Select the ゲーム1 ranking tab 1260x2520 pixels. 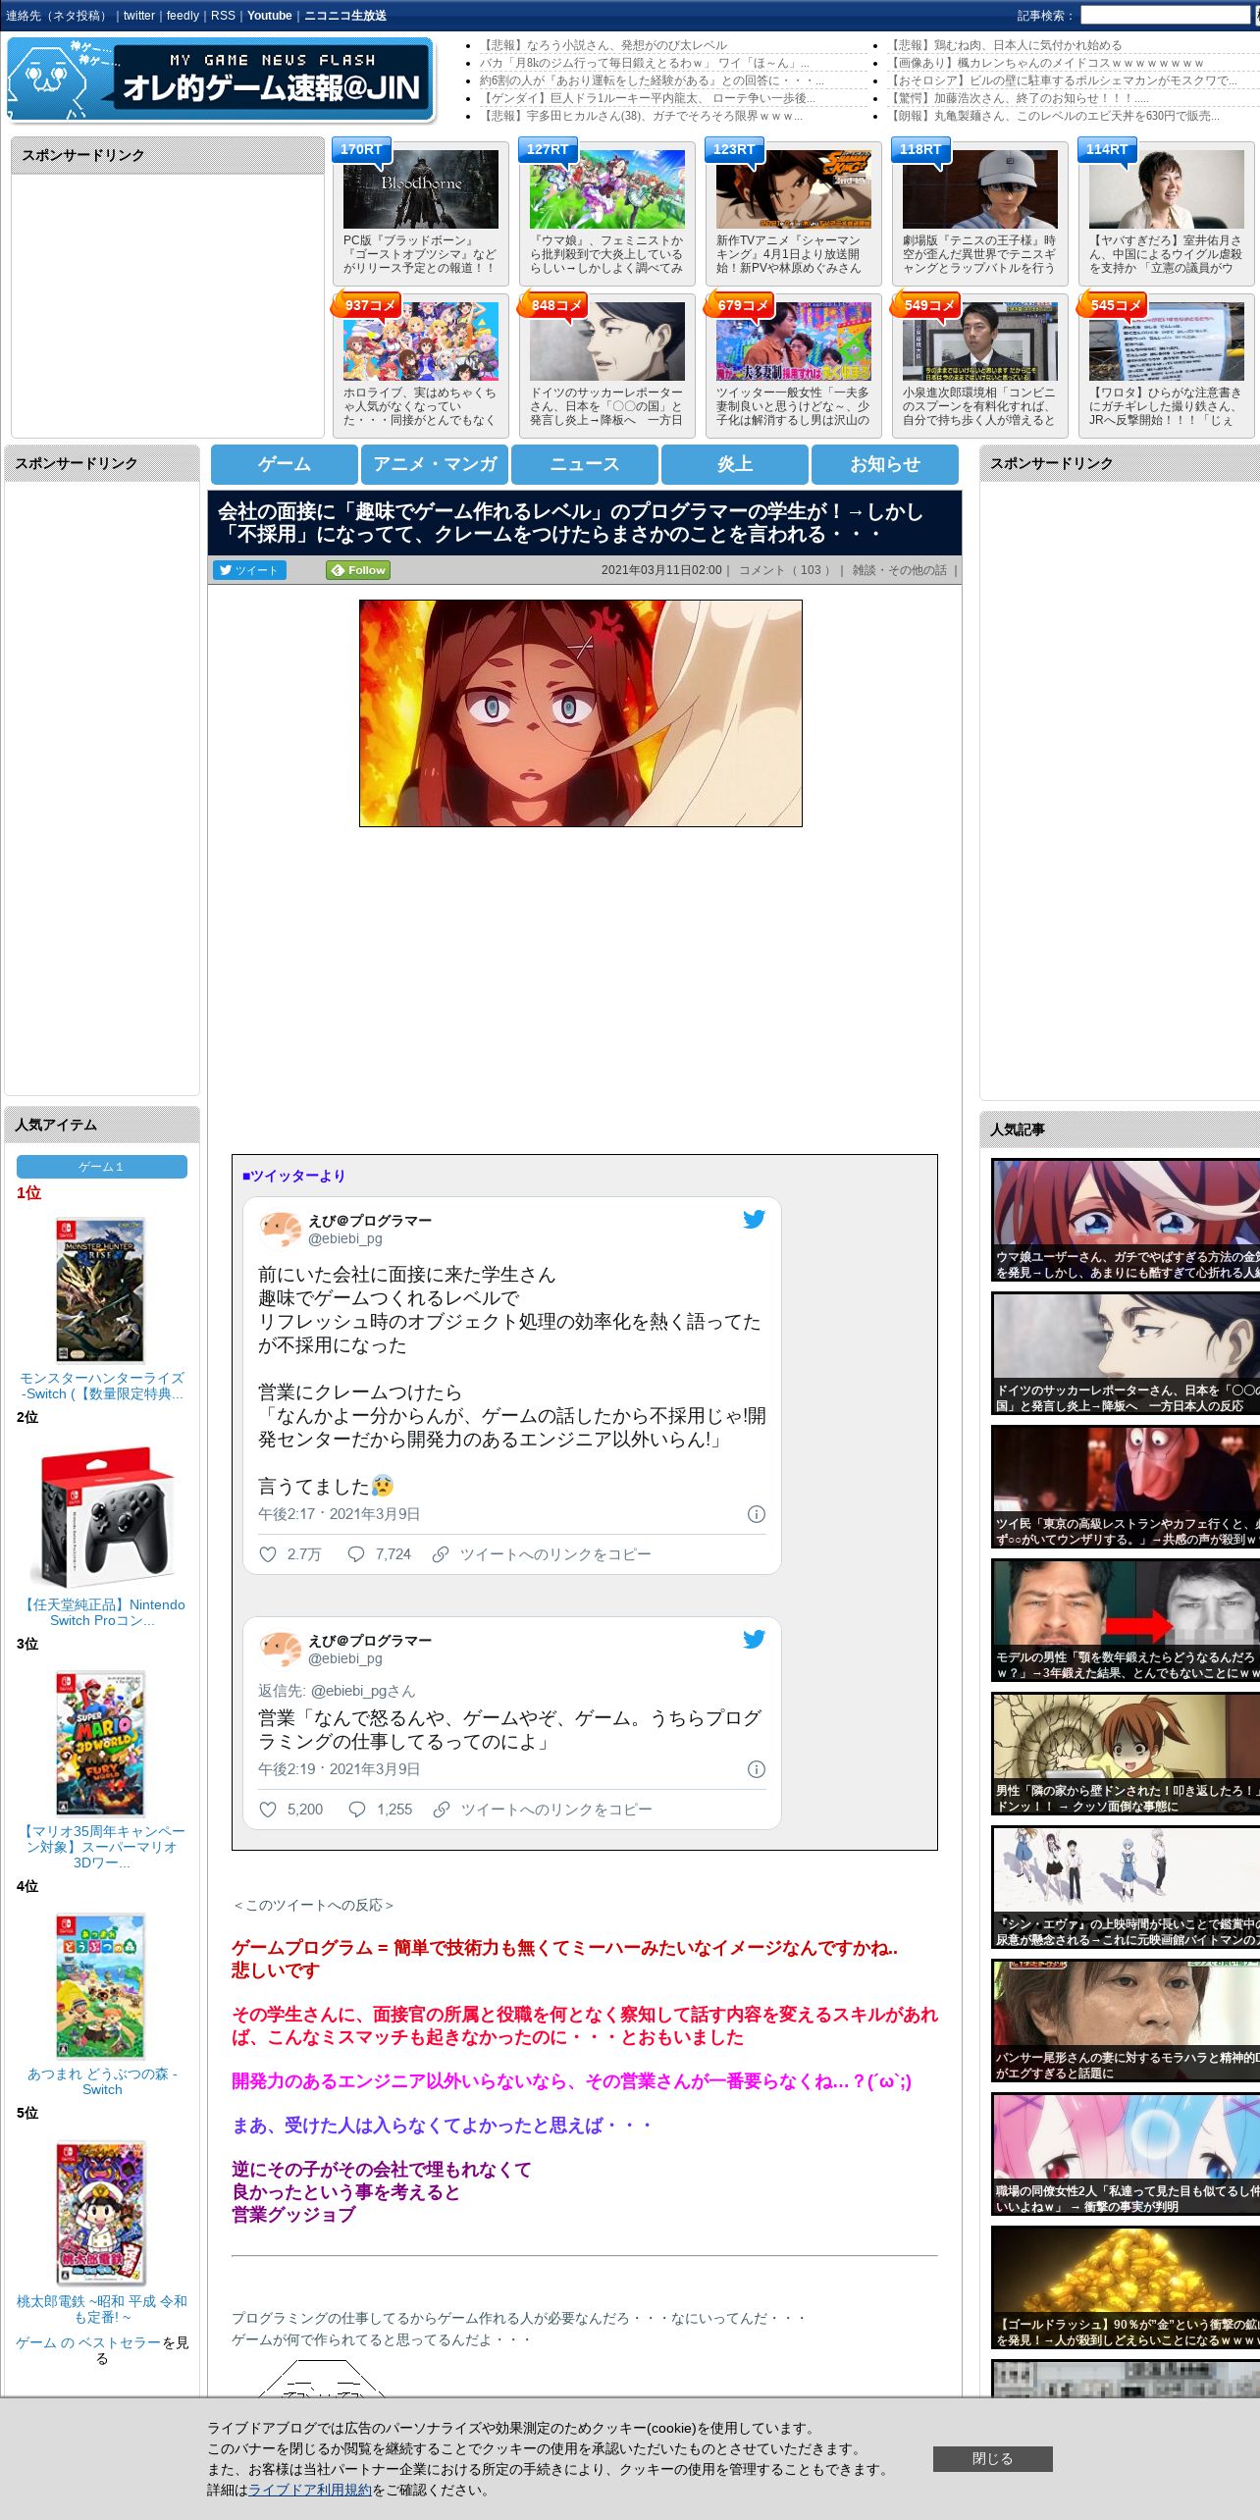tap(102, 1167)
